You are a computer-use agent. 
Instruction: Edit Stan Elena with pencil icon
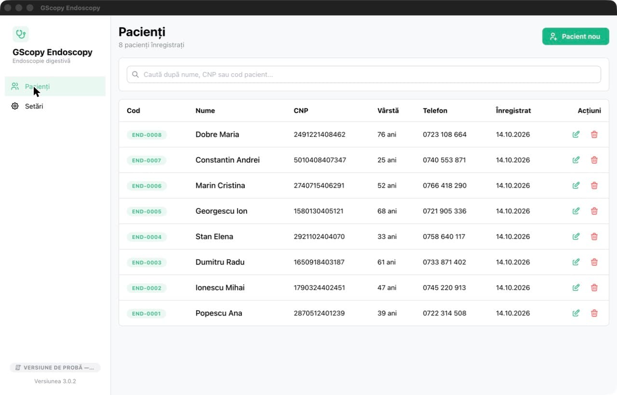click(x=576, y=237)
